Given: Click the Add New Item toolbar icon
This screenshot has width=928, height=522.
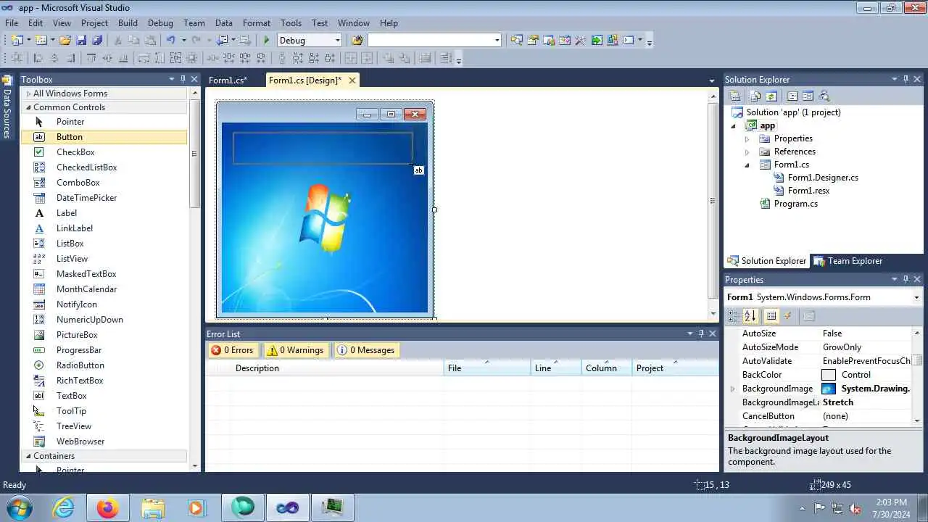Looking at the screenshot, I should click(x=41, y=41).
